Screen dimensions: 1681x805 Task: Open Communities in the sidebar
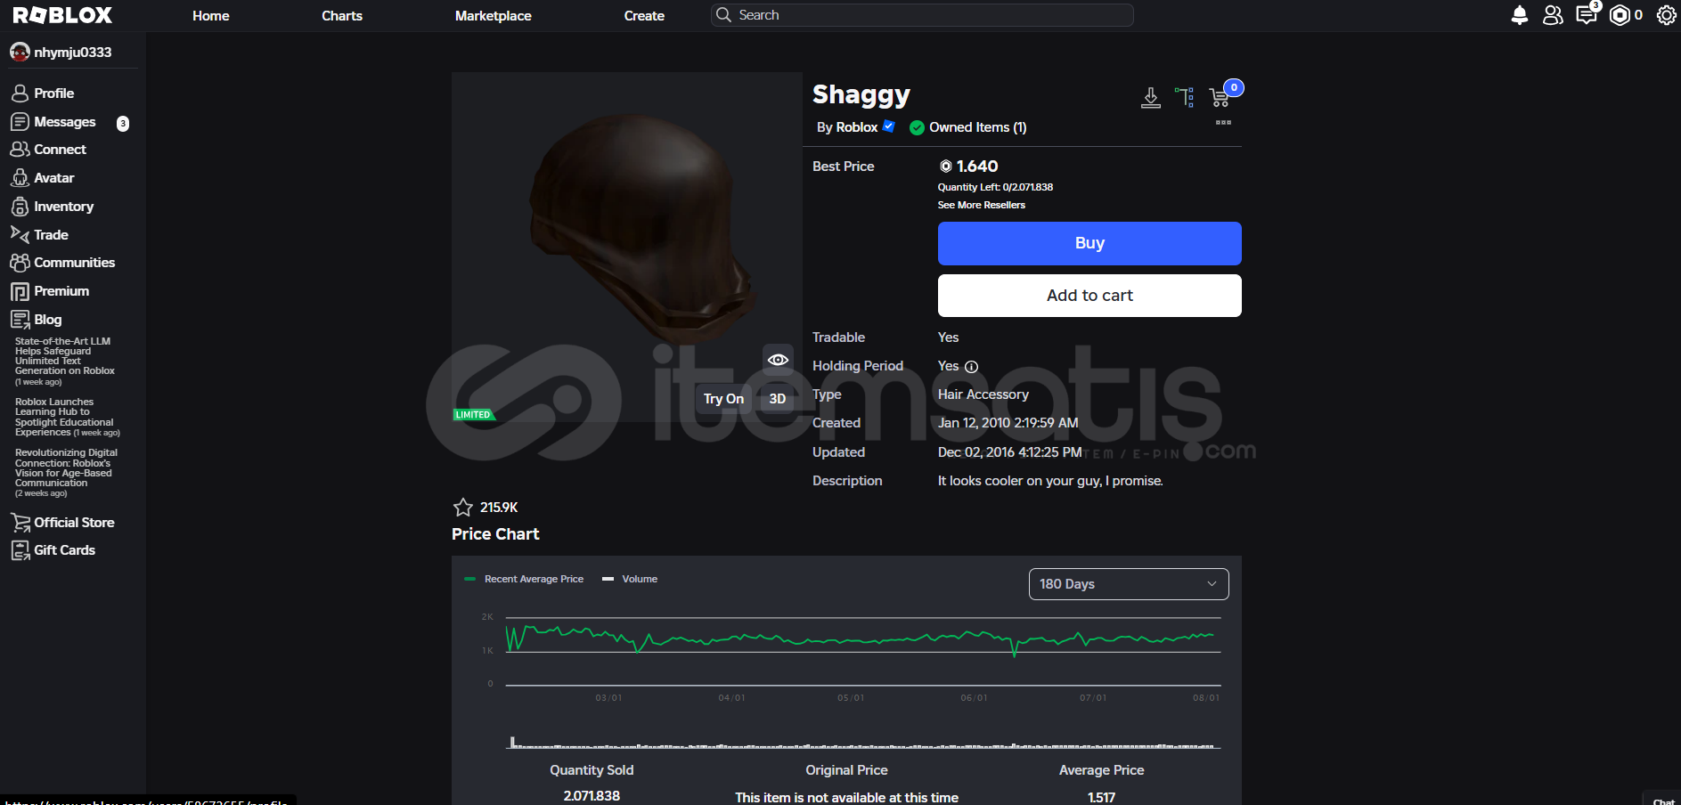(x=62, y=263)
